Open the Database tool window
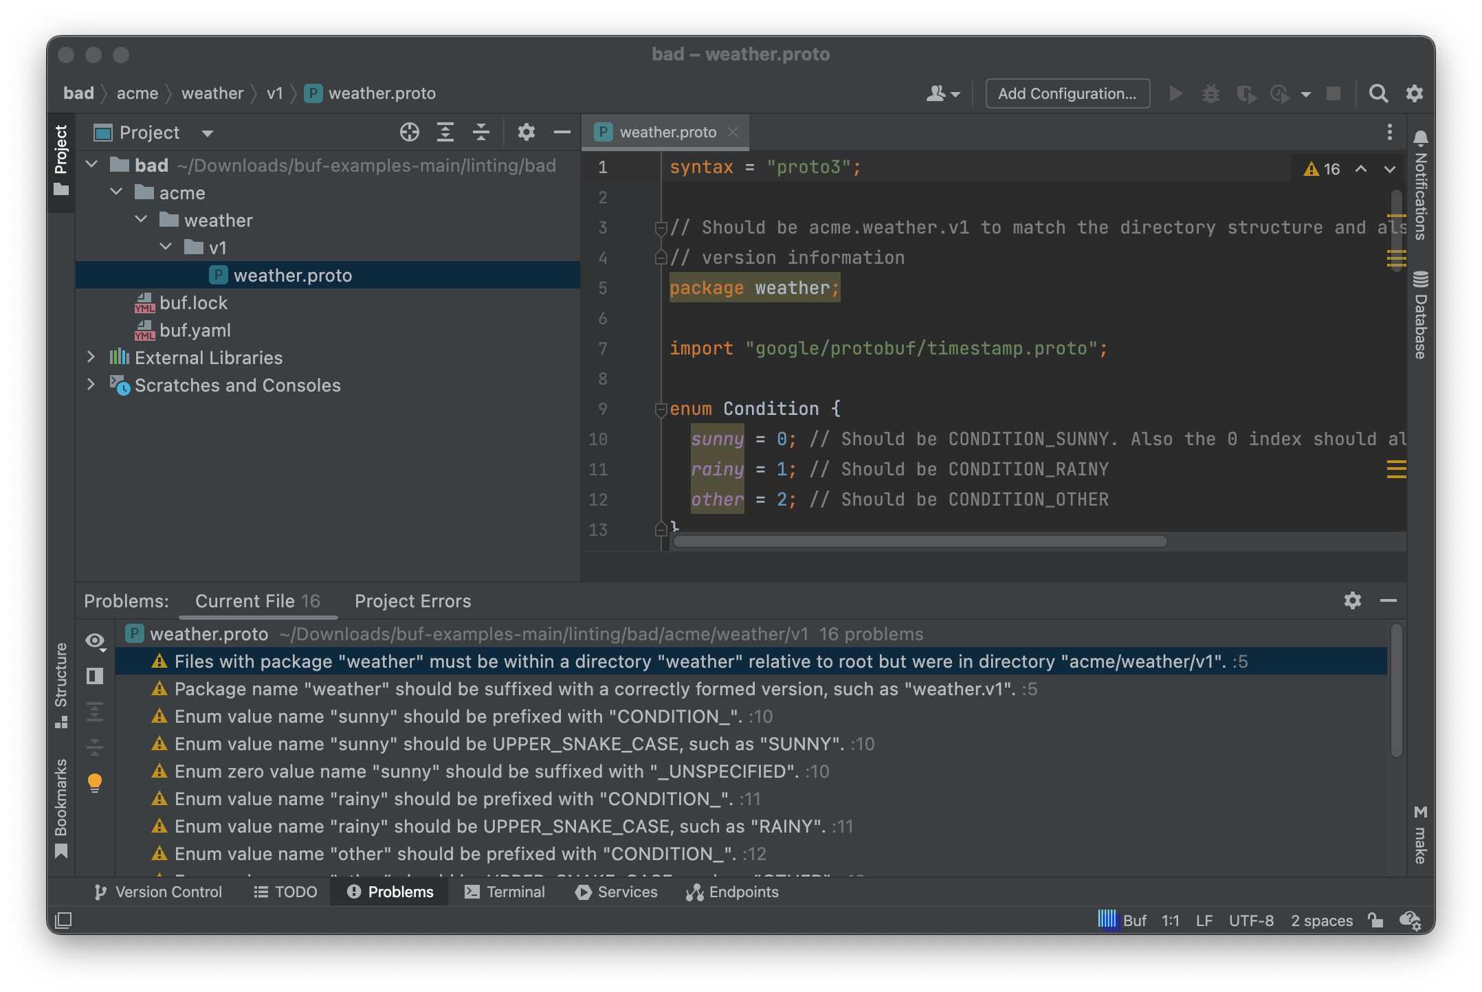This screenshot has width=1482, height=992. point(1419,316)
